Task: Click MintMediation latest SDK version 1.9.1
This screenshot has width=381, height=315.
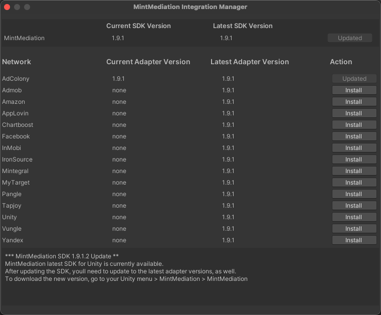Action: point(226,38)
